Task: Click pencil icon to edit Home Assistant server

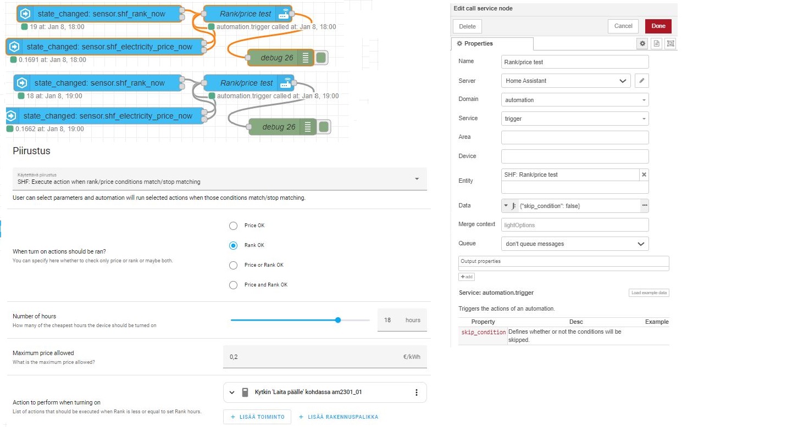Action: (641, 81)
